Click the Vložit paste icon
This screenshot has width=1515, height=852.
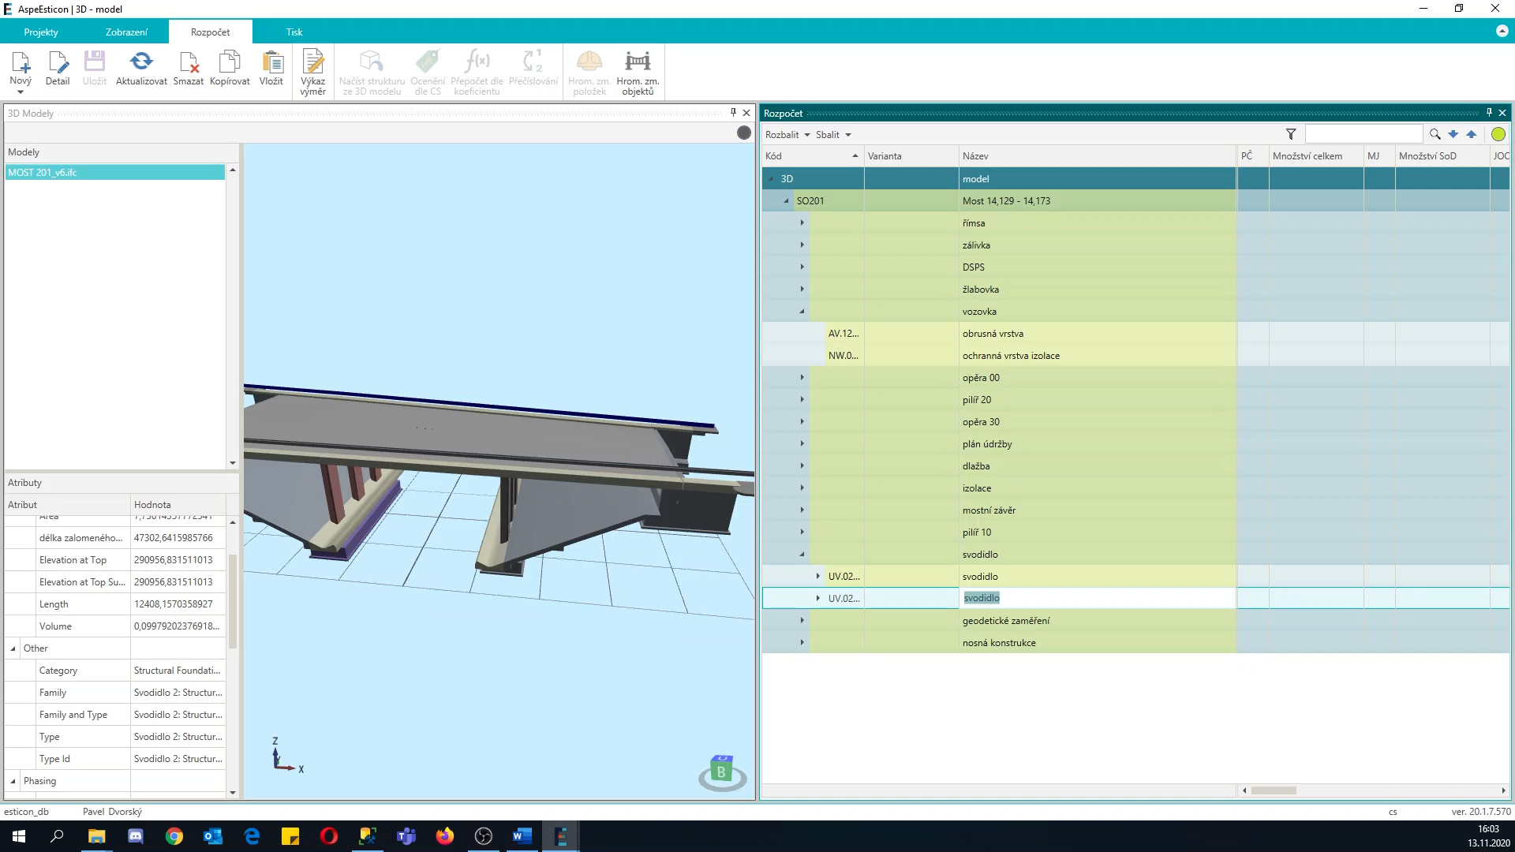pyautogui.click(x=271, y=63)
